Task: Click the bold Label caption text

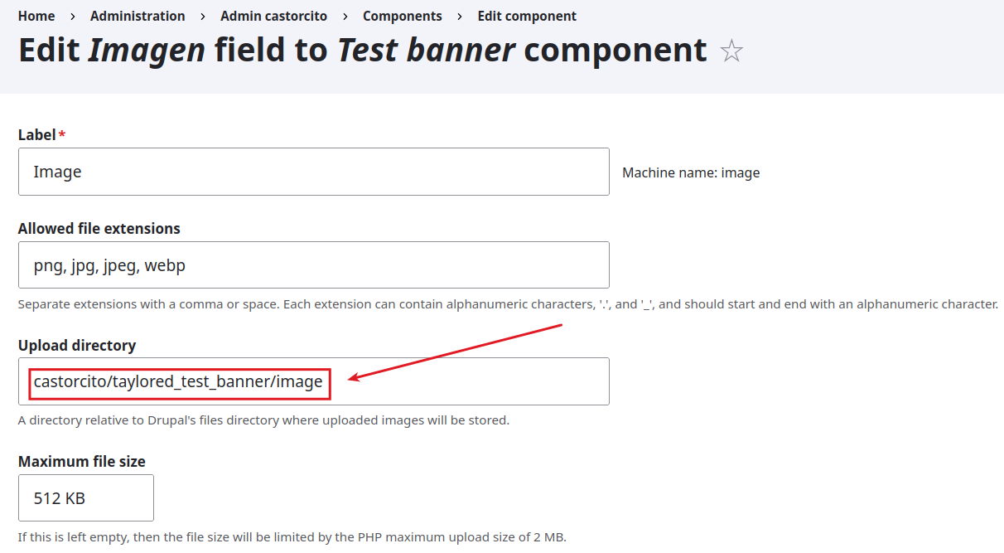Action: [x=37, y=134]
